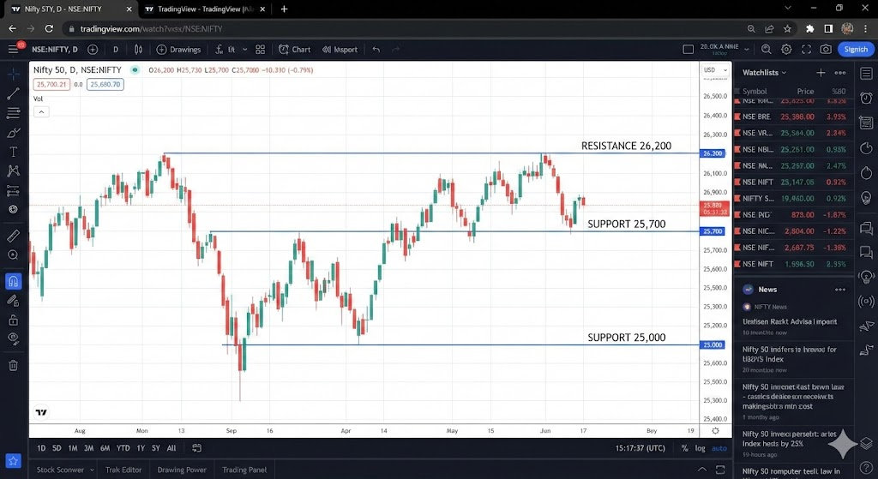Open the hamburger main menu
878x479 pixels.
[13, 49]
